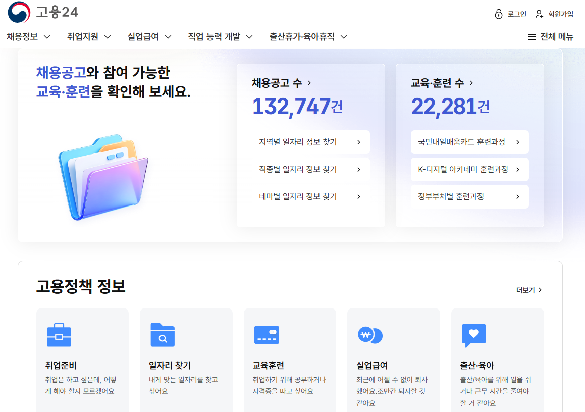Open 국민내일배움카드 훈련과정

(469, 142)
